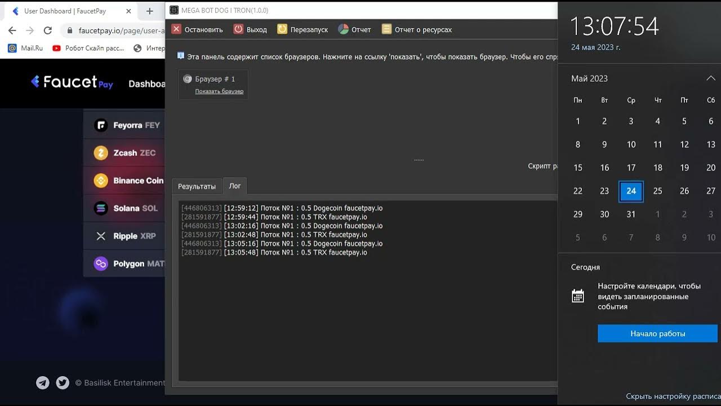Click the Сегодня heading
Image resolution: width=721 pixels, height=406 pixels.
[585, 267]
